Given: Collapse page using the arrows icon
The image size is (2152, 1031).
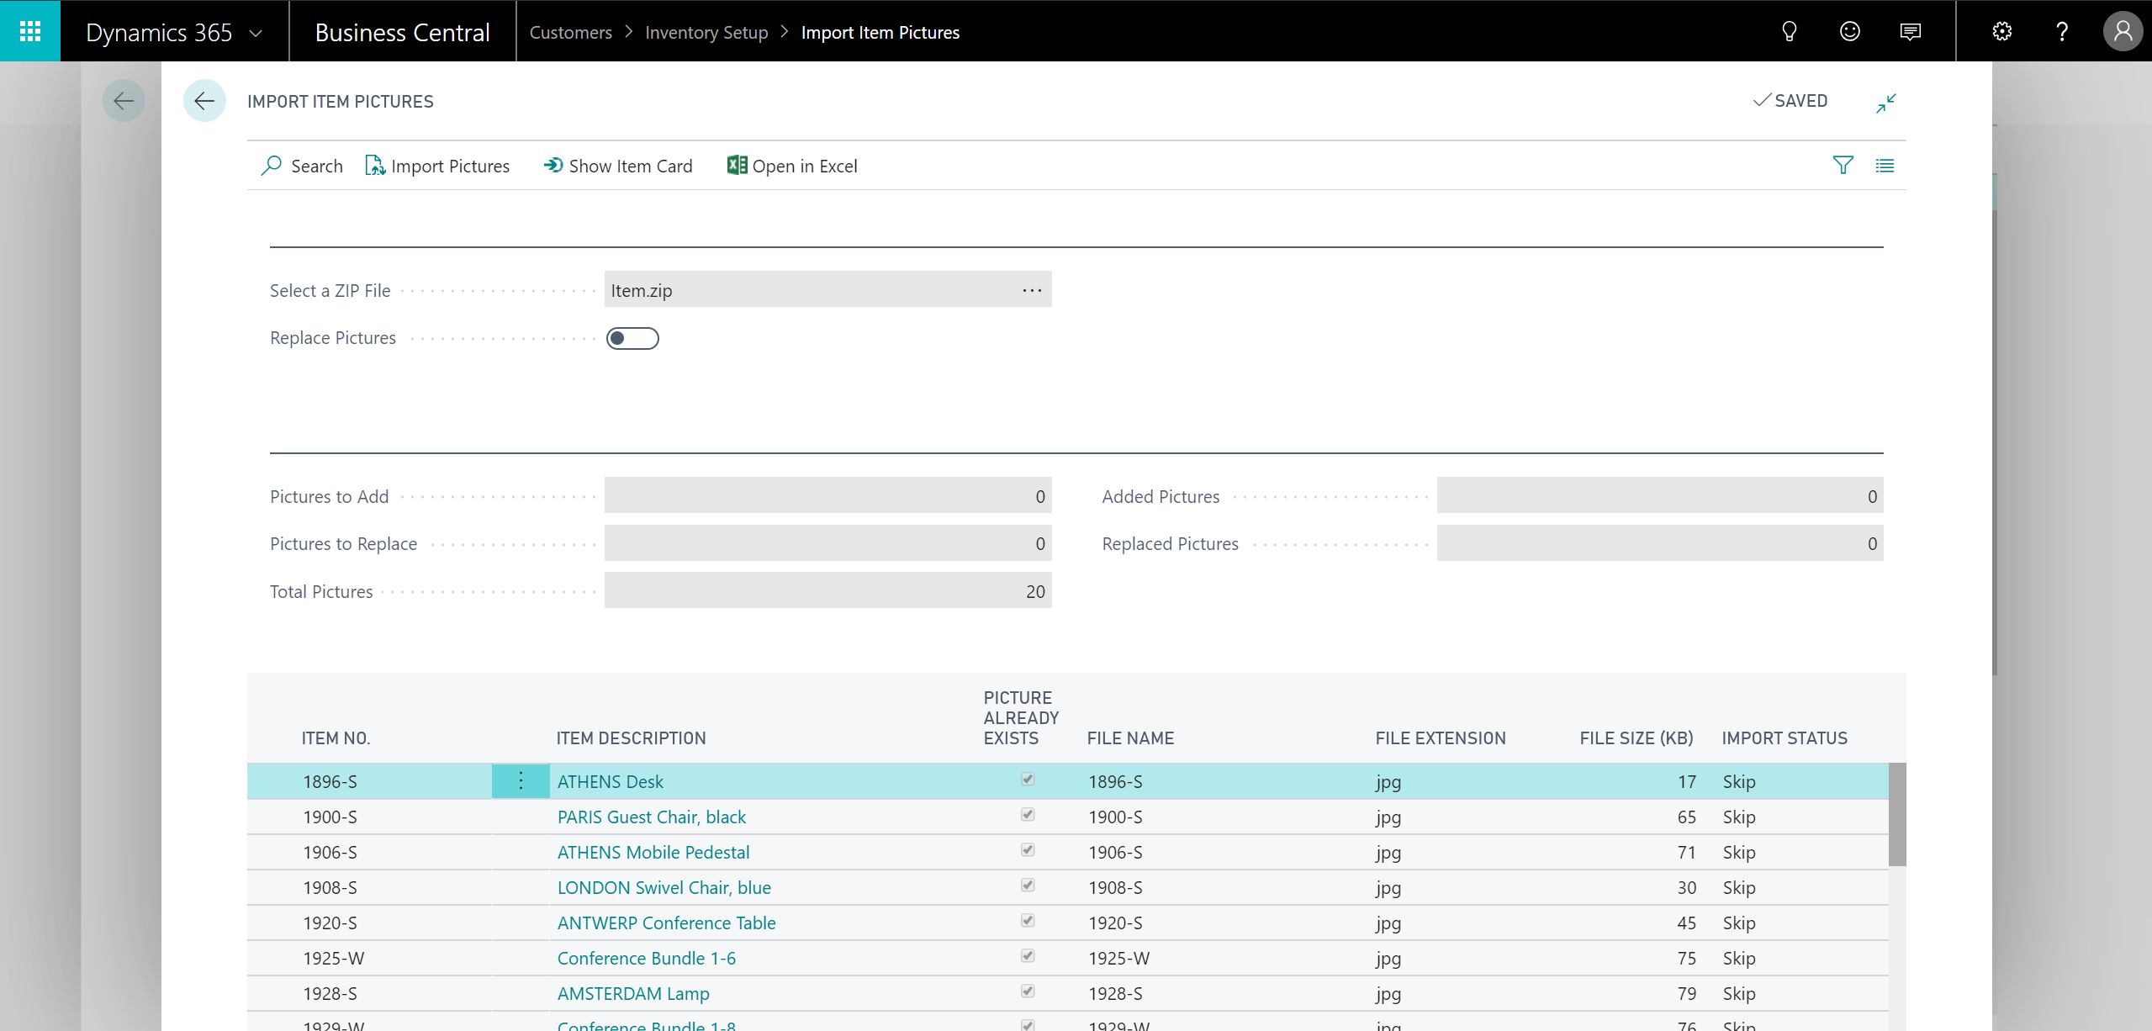Looking at the screenshot, I should click(x=1886, y=103).
